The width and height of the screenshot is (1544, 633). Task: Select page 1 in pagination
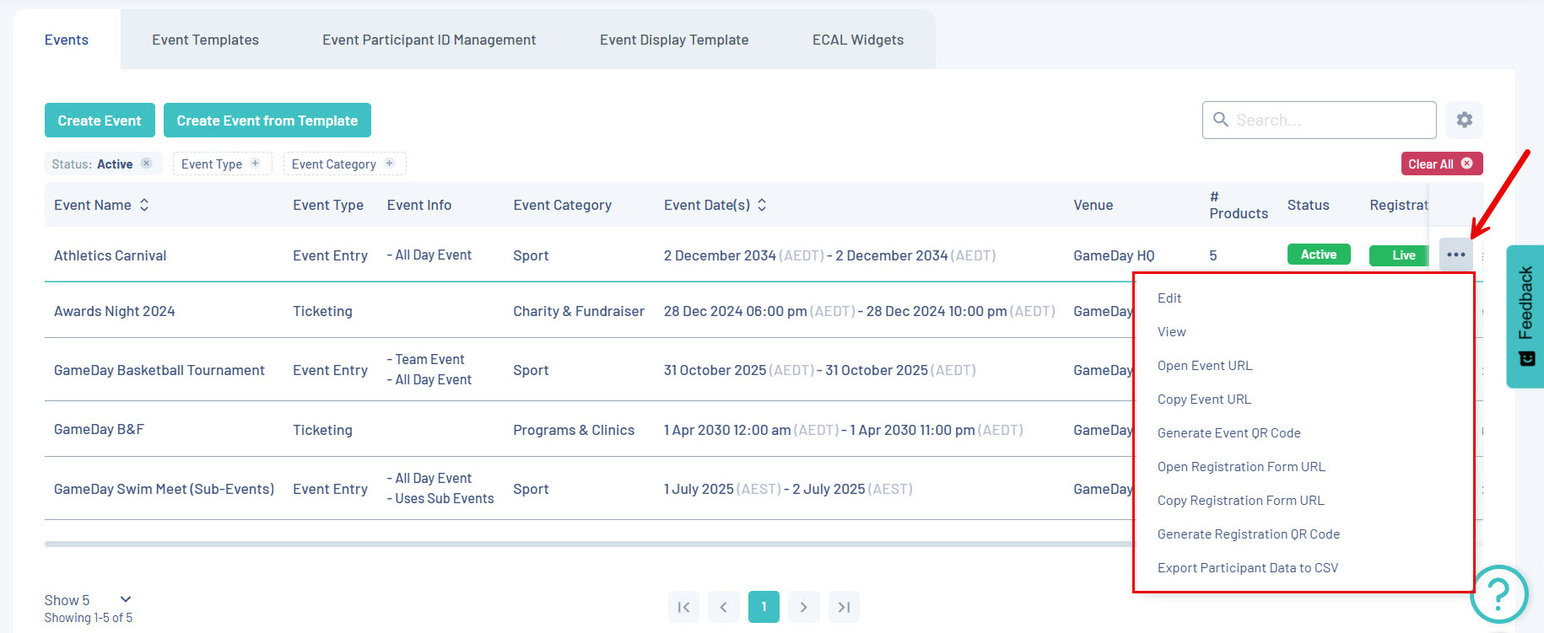coord(764,607)
